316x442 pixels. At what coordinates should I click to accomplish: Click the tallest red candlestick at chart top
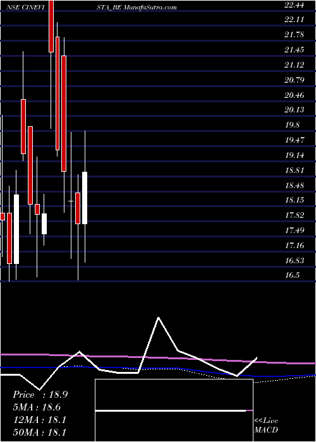[51, 26]
